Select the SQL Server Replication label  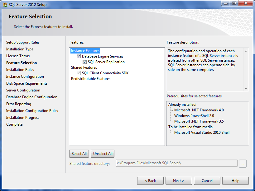pos(106,62)
